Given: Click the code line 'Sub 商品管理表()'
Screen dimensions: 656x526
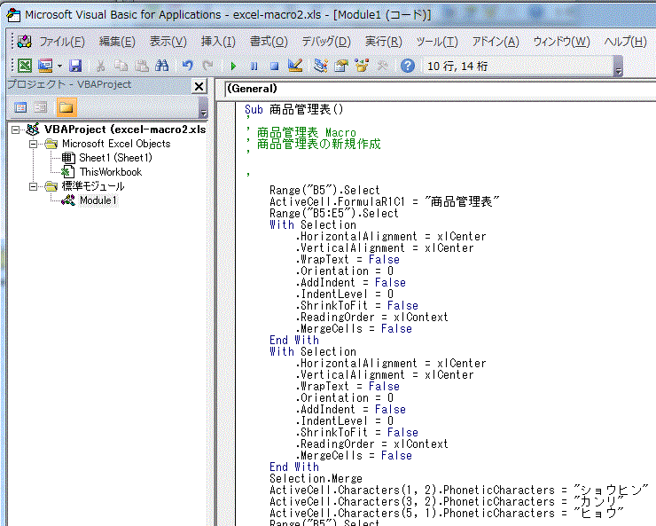Looking at the screenshot, I should (293, 110).
